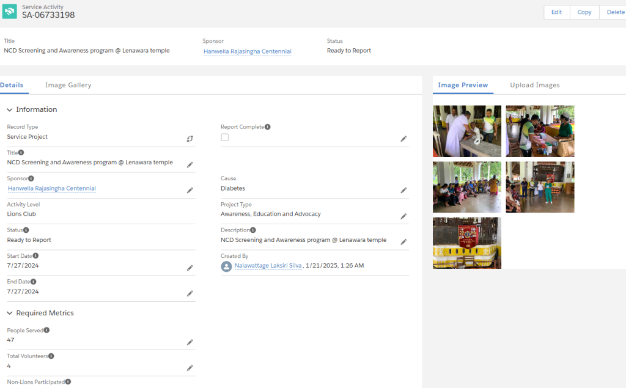This screenshot has width=626, height=388.
Task: Open Nalawattage Laksiri Silva profile link
Action: tap(268, 265)
